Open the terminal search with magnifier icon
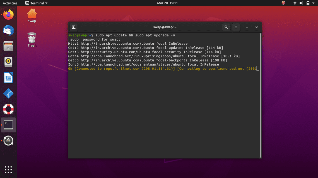Viewport: 318px width, 178px height. pyautogui.click(x=226, y=27)
